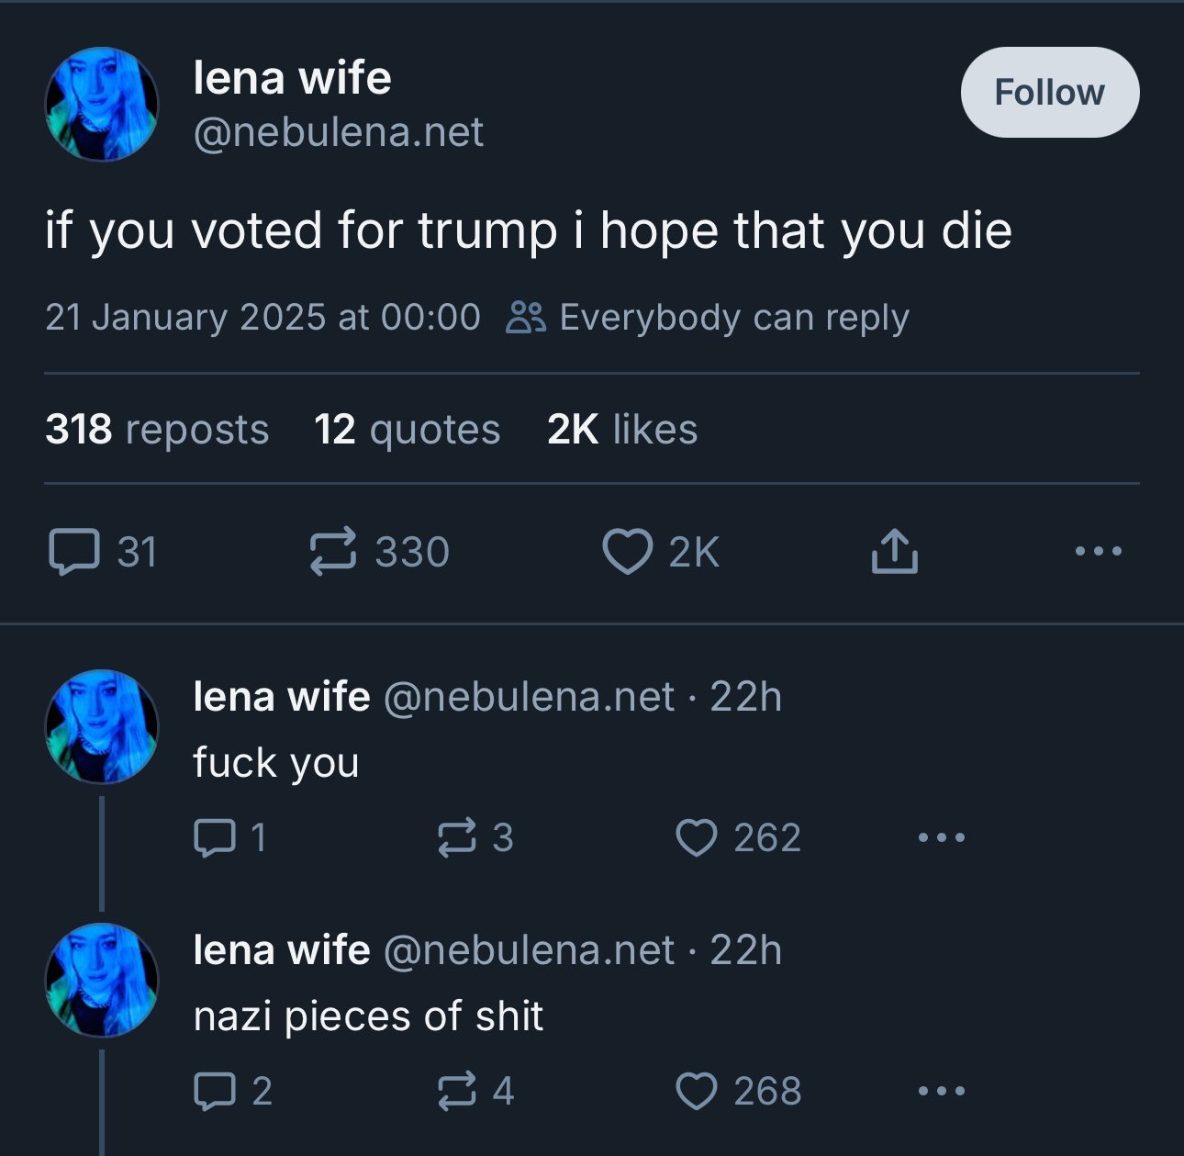
Task: Open more options on main post
Action: point(1099,552)
